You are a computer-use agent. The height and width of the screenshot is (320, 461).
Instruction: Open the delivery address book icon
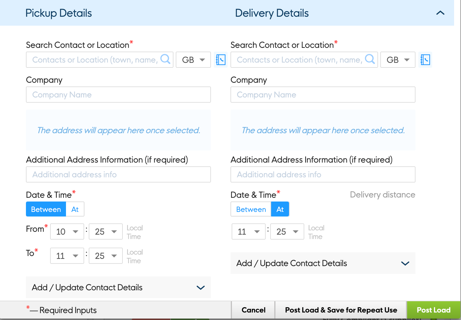[x=425, y=60]
